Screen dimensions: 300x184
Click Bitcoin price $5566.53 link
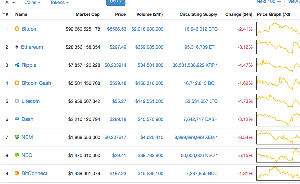tap(117, 29)
